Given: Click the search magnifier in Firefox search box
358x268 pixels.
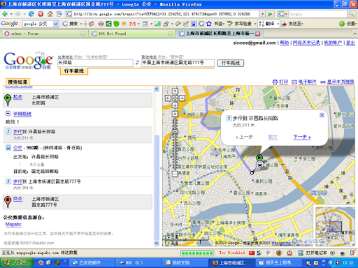Looking at the screenshot, I should [x=351, y=14].
